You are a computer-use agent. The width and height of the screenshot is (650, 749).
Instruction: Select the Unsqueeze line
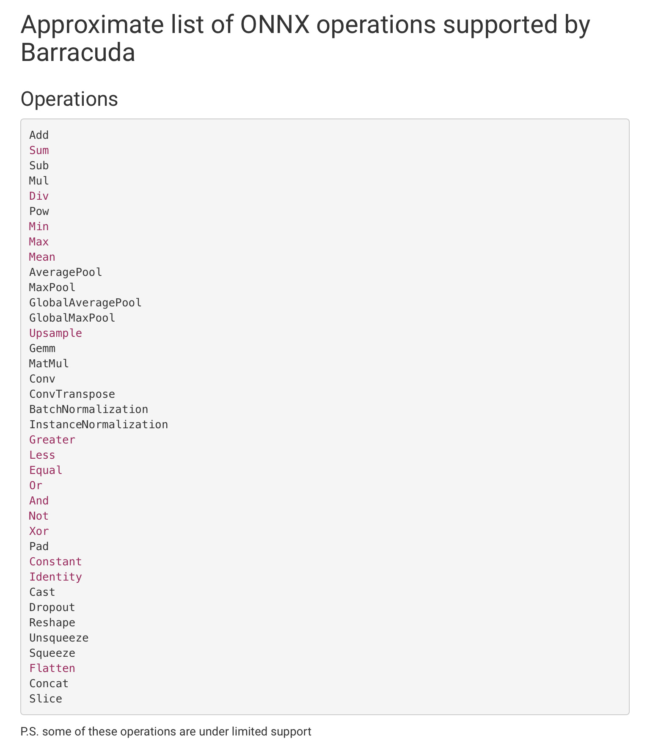[59, 638]
